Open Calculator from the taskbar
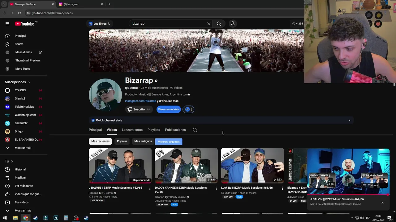The height and width of the screenshot is (222, 396). 66,218
